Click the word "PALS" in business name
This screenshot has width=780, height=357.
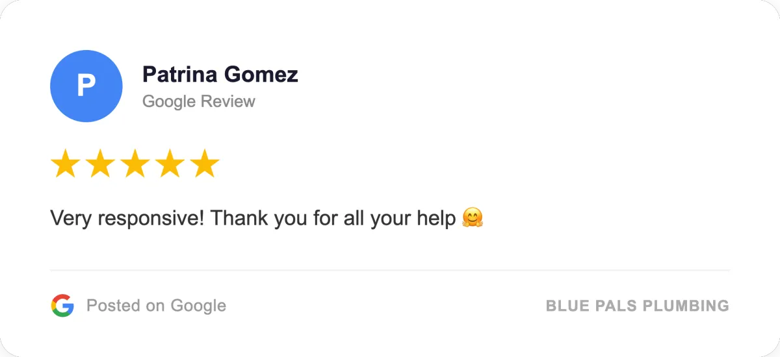click(621, 305)
